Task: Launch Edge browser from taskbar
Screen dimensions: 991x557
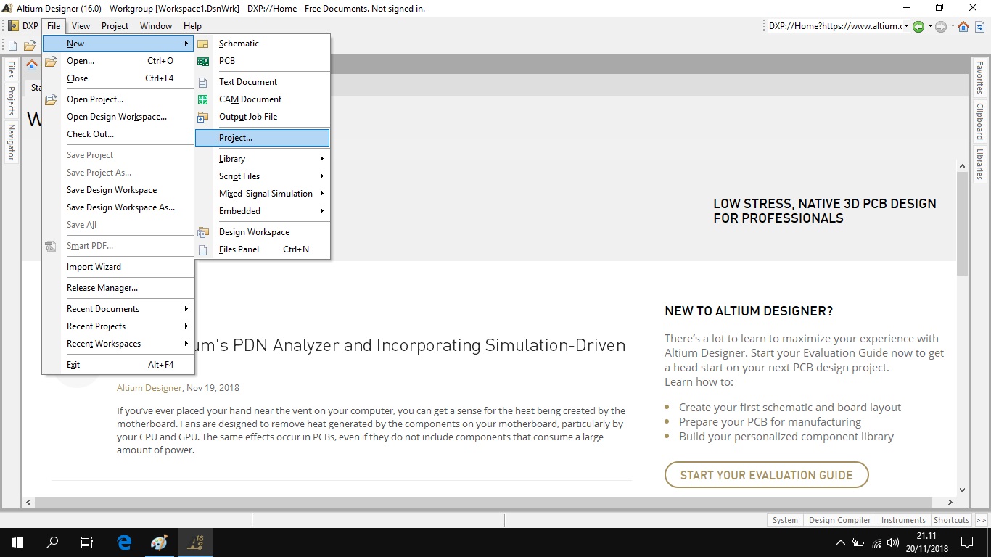Action: click(x=124, y=542)
